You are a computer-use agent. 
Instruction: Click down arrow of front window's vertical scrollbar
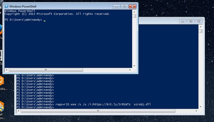[134, 66]
